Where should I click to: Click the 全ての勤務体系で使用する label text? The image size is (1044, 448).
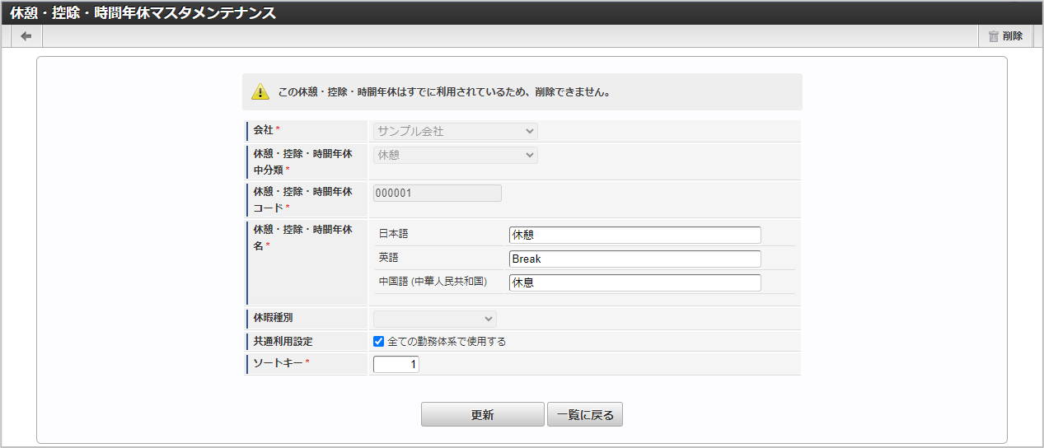click(x=447, y=341)
